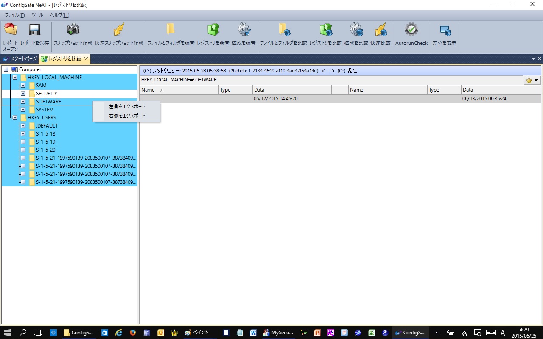Sort by the left Name column header

(179, 90)
